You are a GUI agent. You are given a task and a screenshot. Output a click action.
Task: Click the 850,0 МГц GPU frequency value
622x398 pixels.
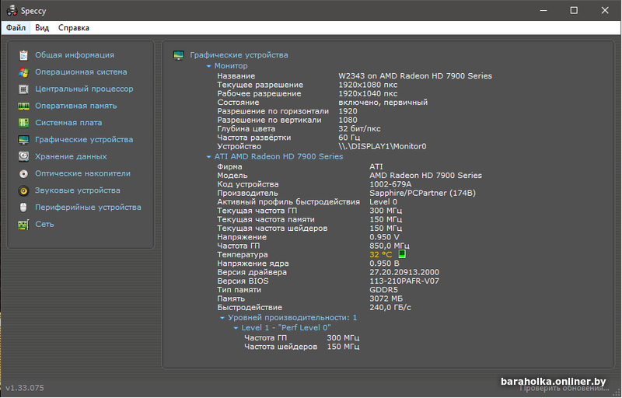(390, 246)
